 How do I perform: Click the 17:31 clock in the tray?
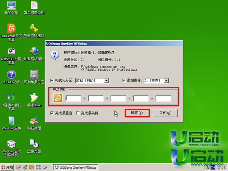point(221,168)
